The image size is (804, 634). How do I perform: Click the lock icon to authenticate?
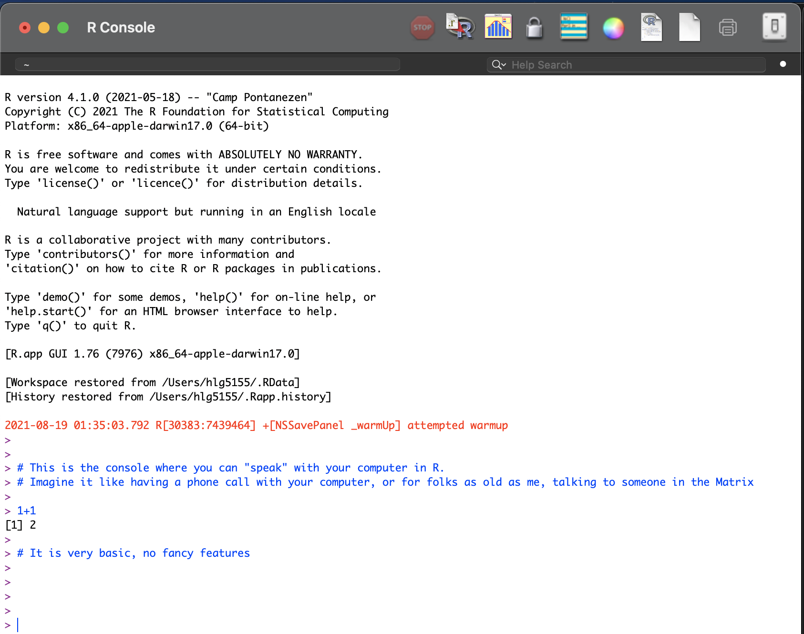pos(534,28)
